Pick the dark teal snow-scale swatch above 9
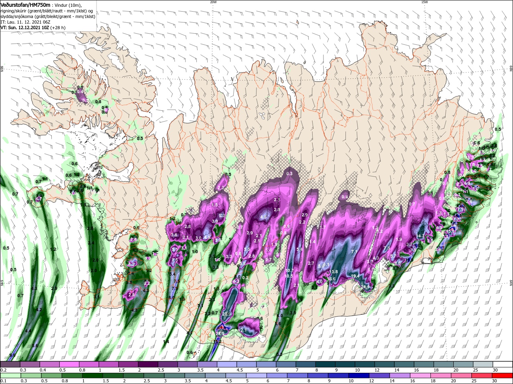The height and width of the screenshot is (384, 513). pos(345,364)
